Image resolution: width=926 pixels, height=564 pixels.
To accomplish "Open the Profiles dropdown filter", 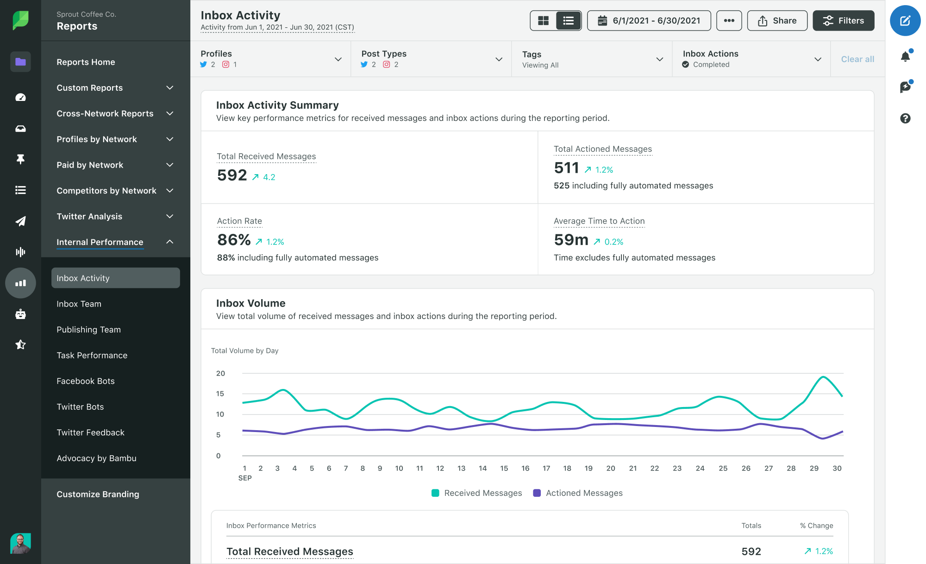I will 337,59.
